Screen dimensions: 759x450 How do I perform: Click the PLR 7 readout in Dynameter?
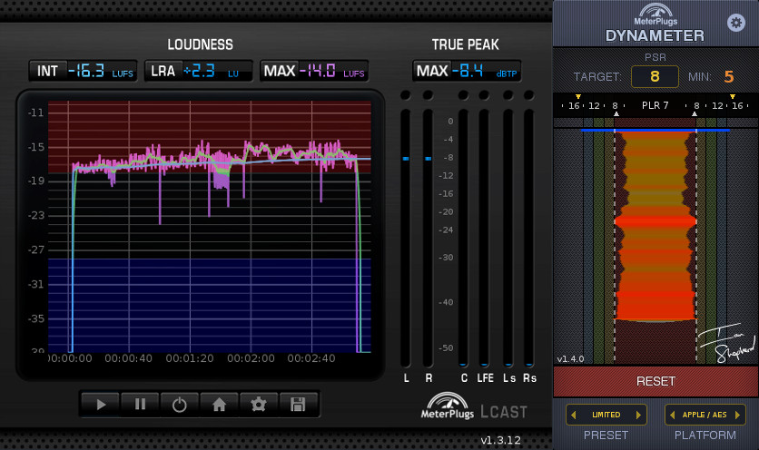point(655,105)
